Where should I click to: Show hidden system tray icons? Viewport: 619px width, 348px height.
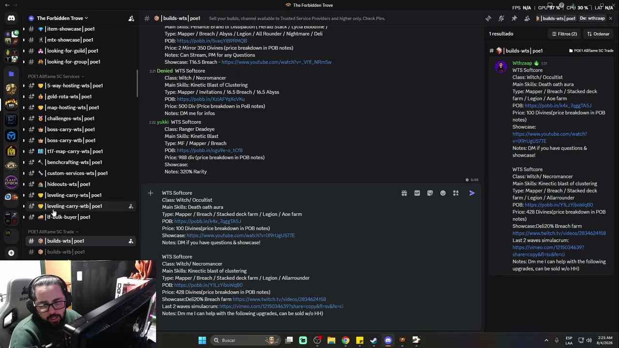tap(546, 340)
